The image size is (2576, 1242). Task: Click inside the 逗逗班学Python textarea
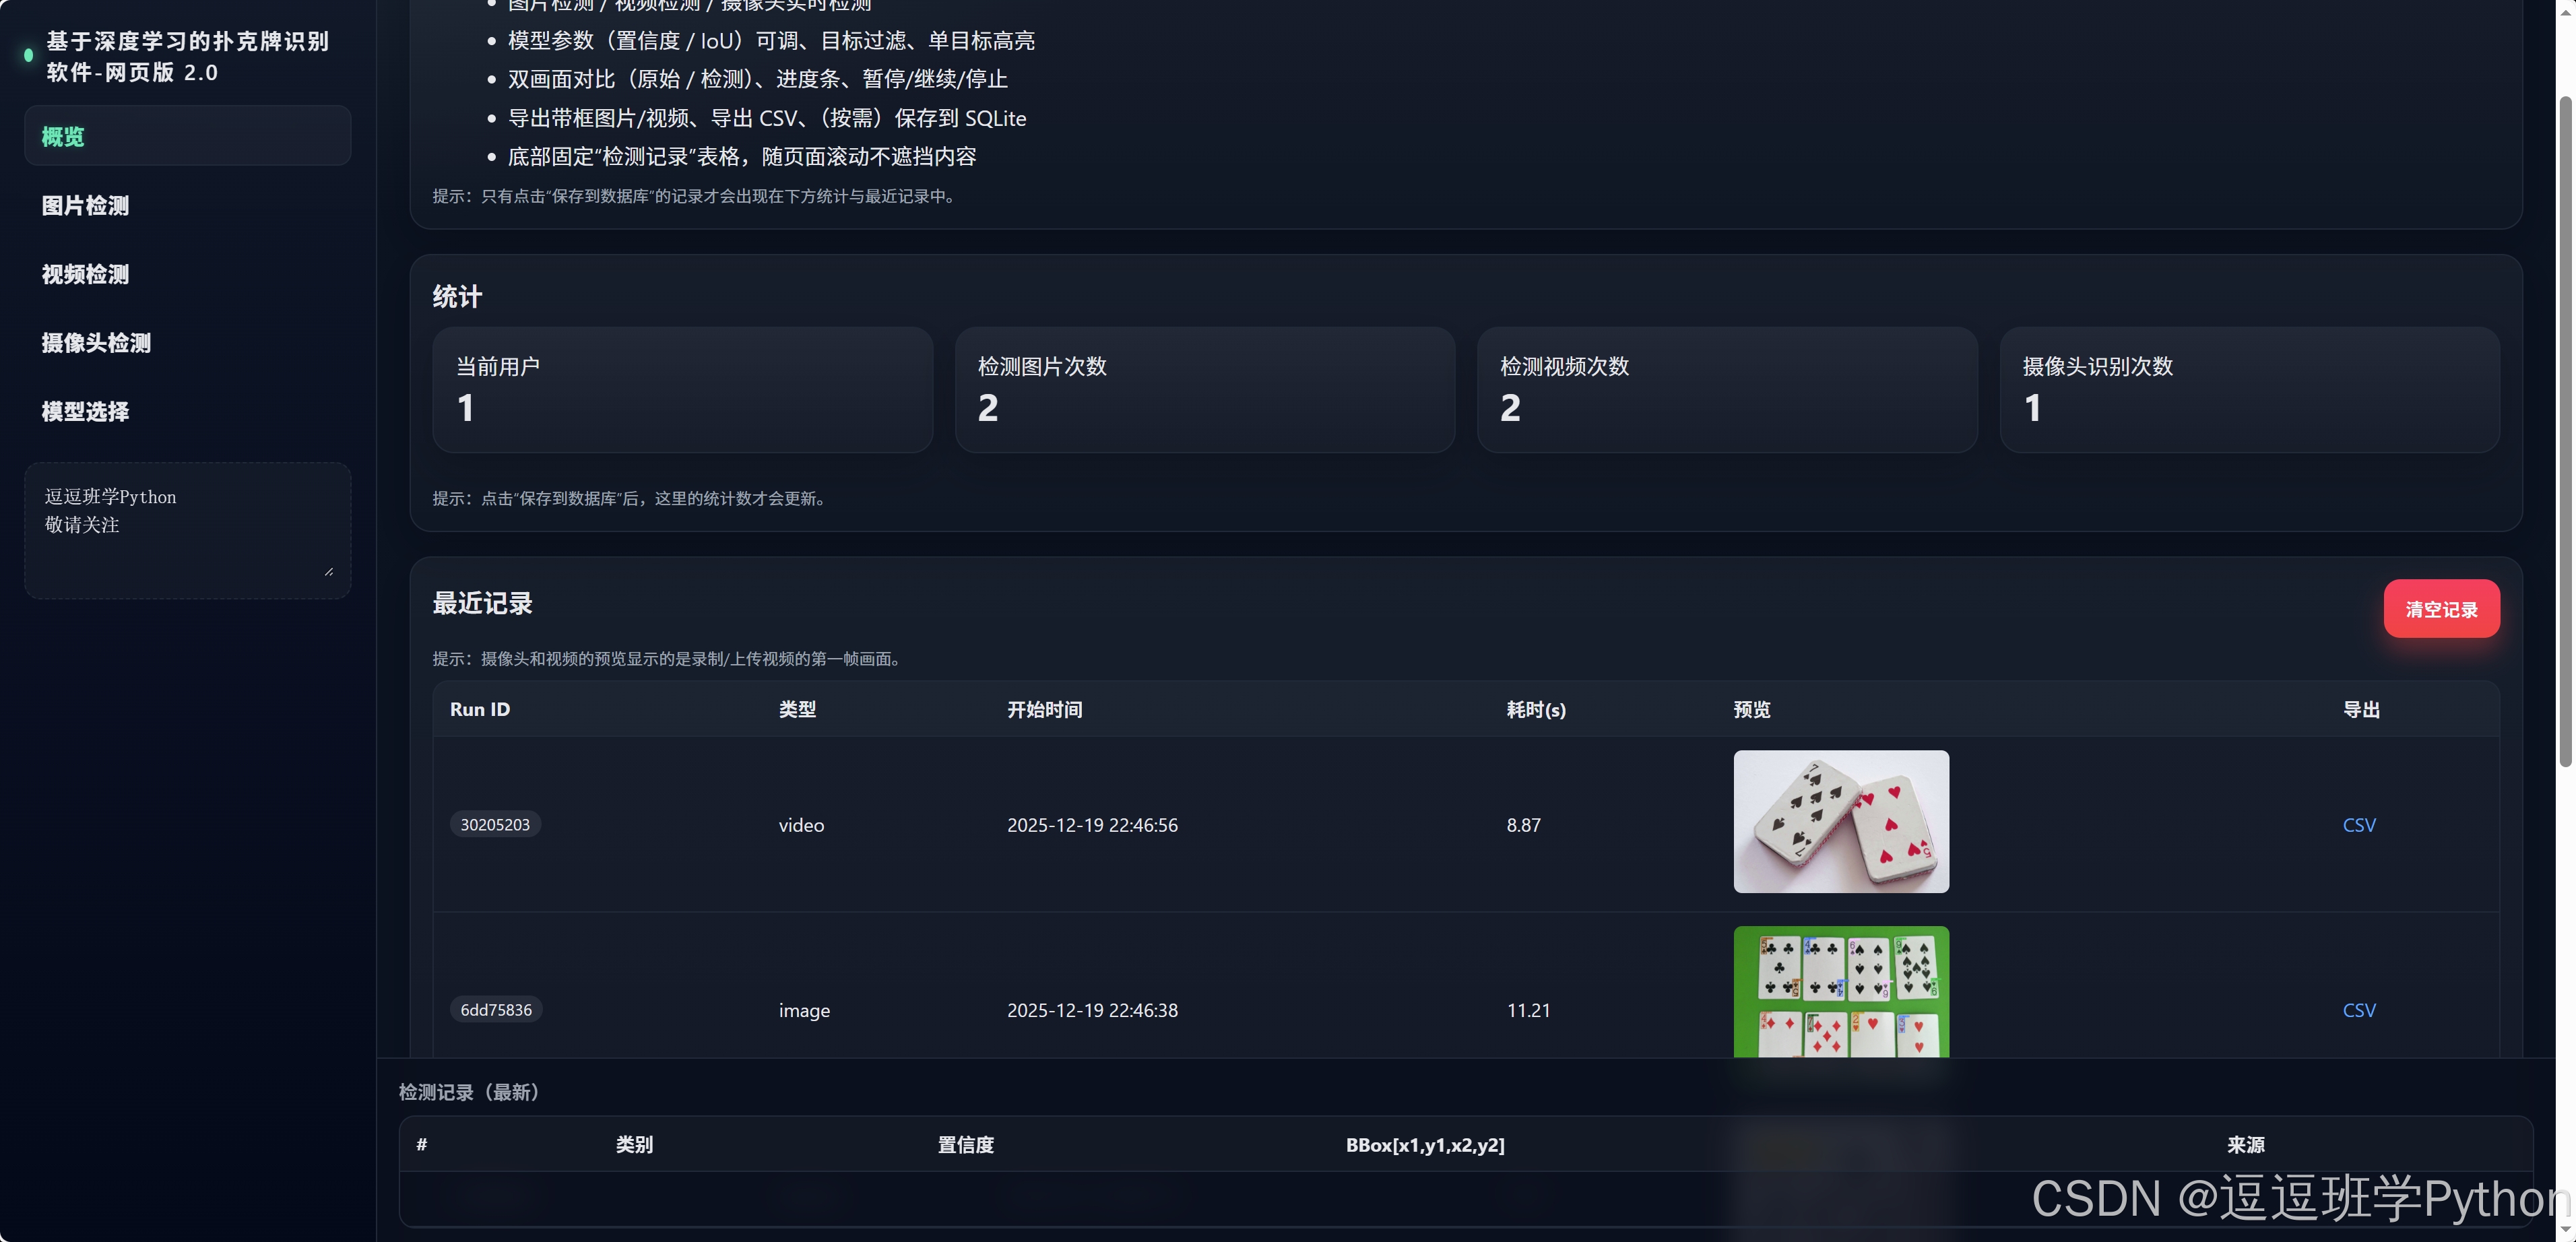(x=186, y=530)
